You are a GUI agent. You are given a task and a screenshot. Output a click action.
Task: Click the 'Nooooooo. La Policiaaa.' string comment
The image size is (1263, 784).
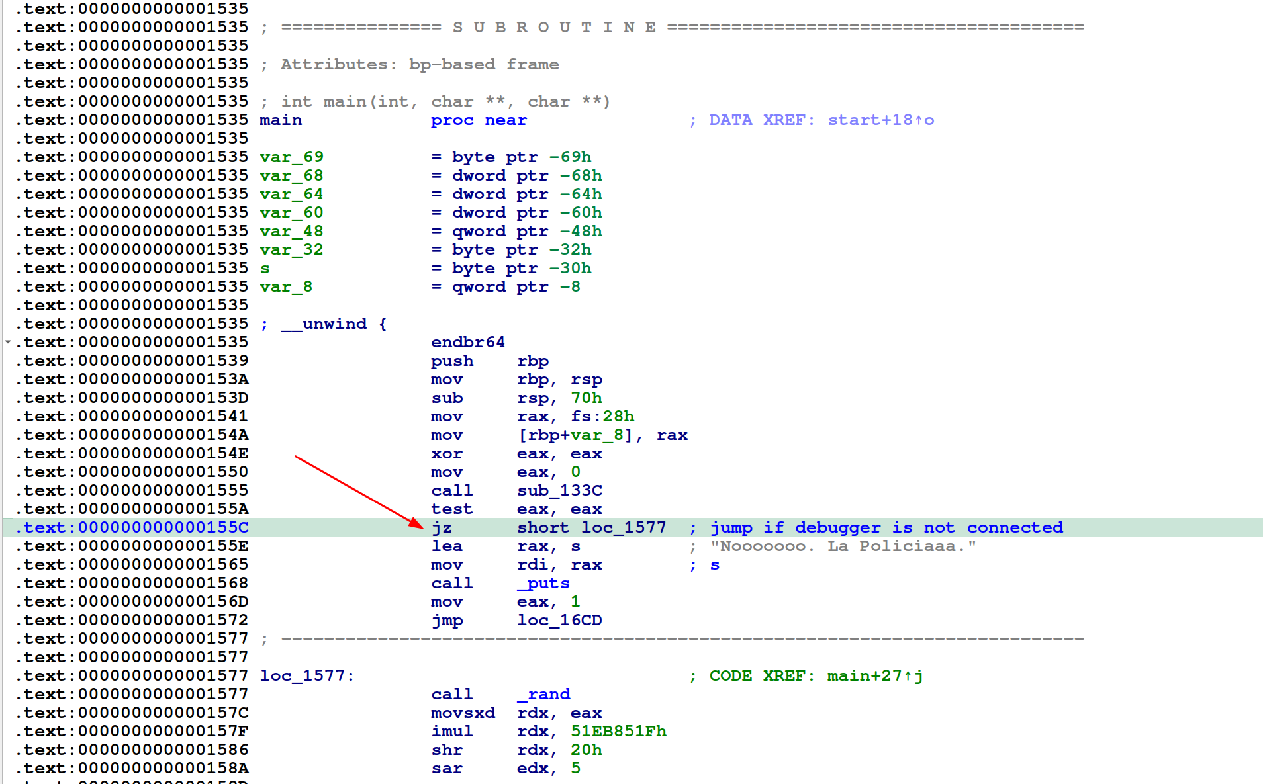(x=843, y=546)
